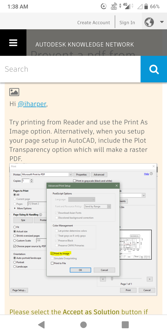Toggle Choose paper source by PDF checkbox
The image size is (167, 335).
(x=15, y=246)
